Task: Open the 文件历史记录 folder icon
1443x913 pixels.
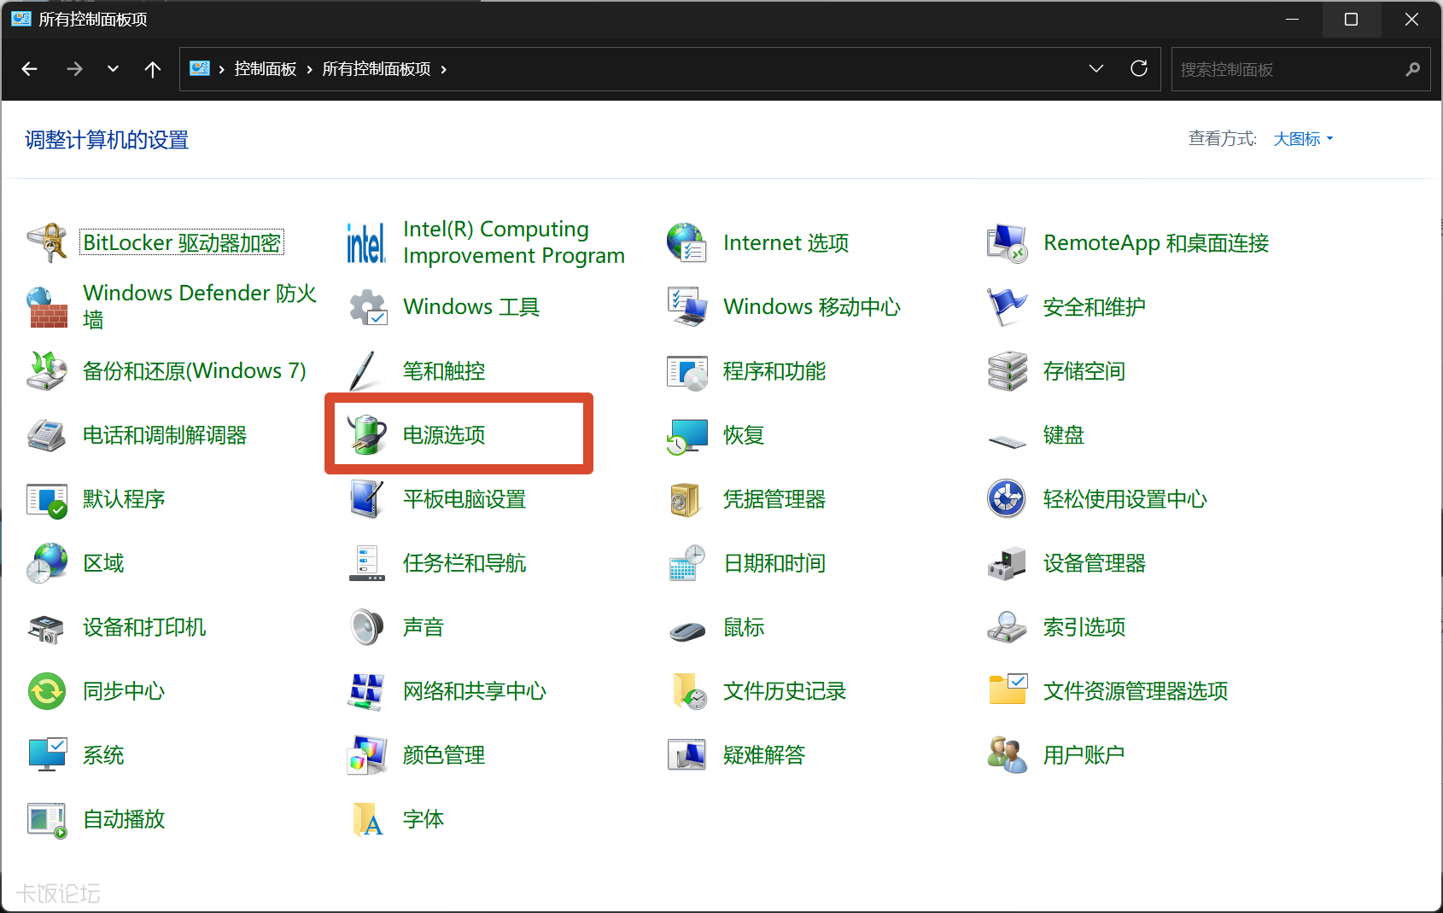Action: [689, 691]
